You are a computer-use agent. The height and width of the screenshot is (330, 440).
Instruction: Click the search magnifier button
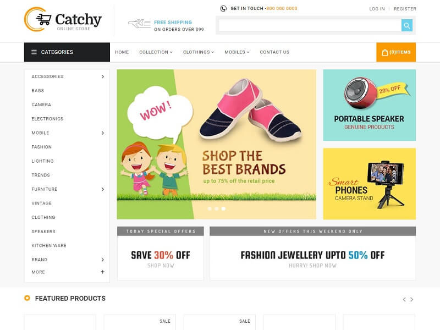(x=406, y=25)
